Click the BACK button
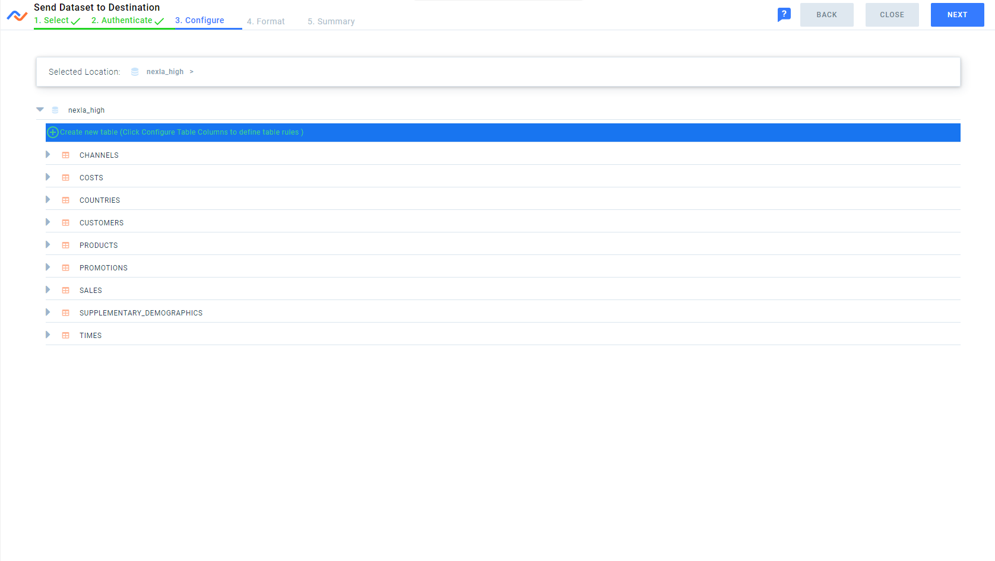Viewport: 995px width, 561px height. click(826, 15)
